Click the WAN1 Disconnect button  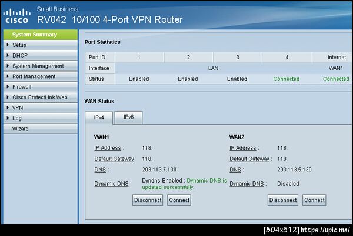[148, 200]
